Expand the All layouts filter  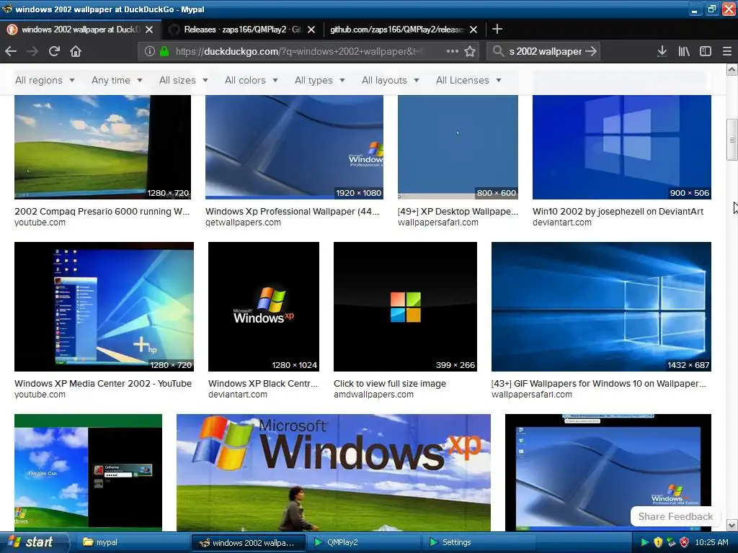tap(390, 81)
